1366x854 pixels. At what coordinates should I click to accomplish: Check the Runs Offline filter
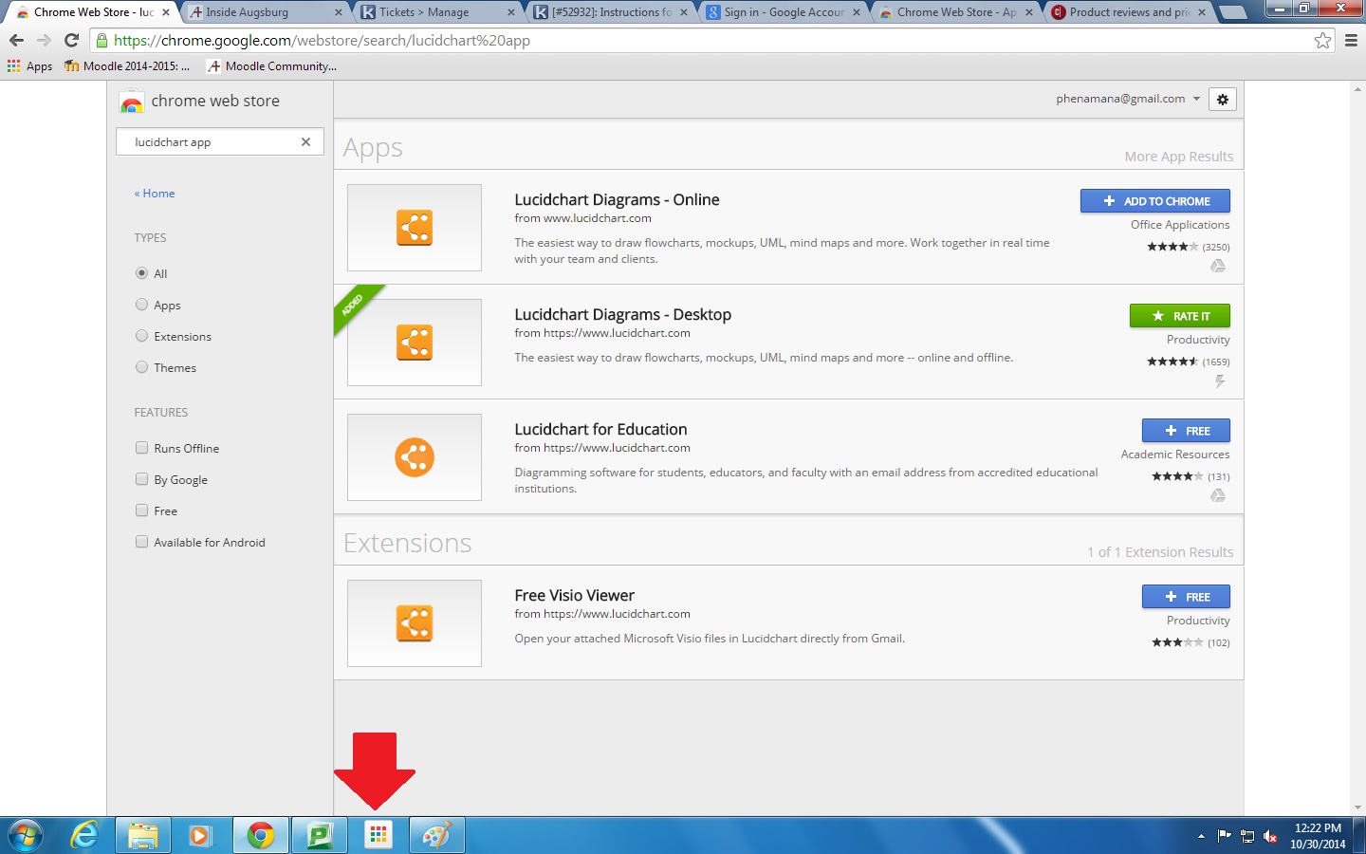(x=141, y=448)
